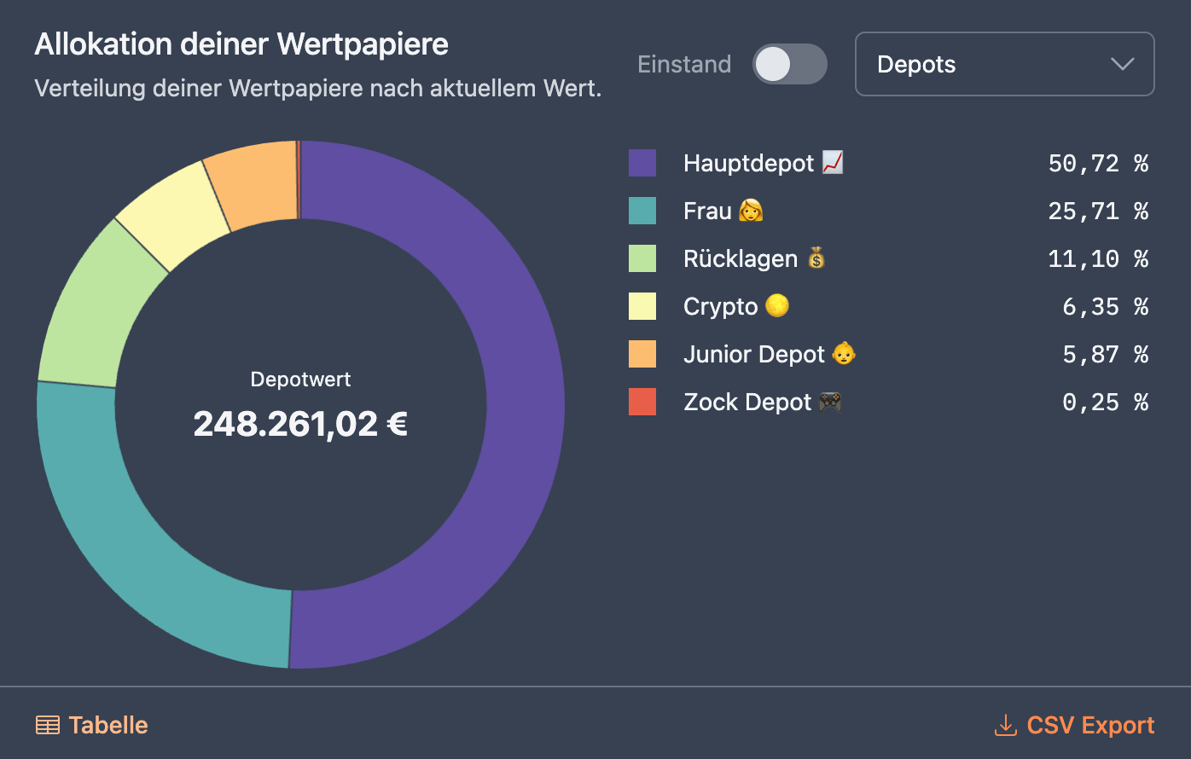The height and width of the screenshot is (759, 1191).
Task: Click the chart emoji next to Hauptdepot
Action: coord(833,162)
